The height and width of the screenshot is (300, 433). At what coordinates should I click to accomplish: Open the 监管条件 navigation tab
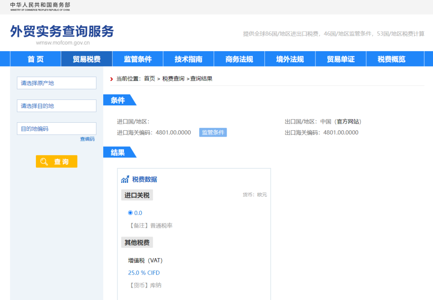coord(137,59)
